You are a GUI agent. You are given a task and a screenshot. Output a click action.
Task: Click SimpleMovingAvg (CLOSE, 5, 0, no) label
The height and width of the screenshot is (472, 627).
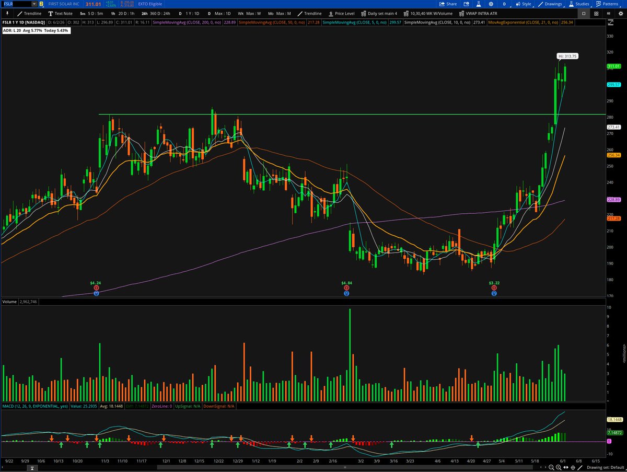tap(355, 24)
